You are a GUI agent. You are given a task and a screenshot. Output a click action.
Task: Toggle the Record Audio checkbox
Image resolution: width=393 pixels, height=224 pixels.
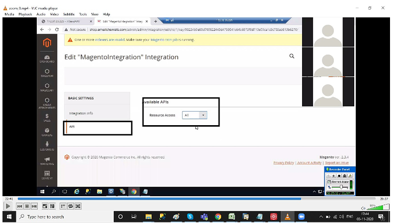329,182
